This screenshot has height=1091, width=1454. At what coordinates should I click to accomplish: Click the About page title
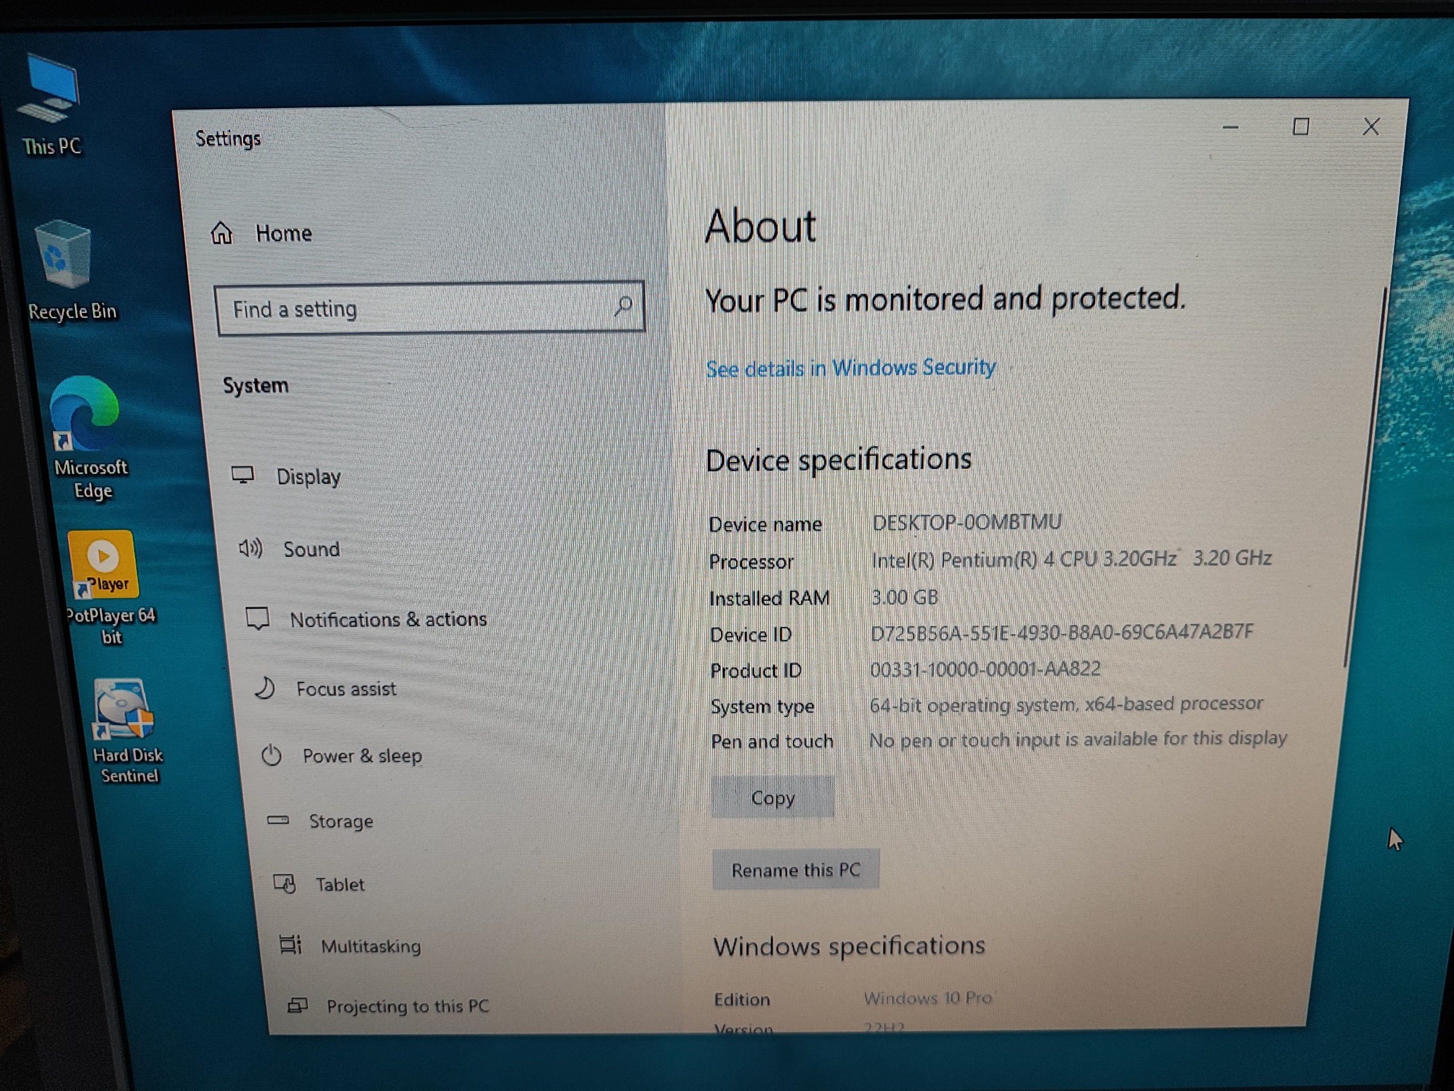[760, 226]
